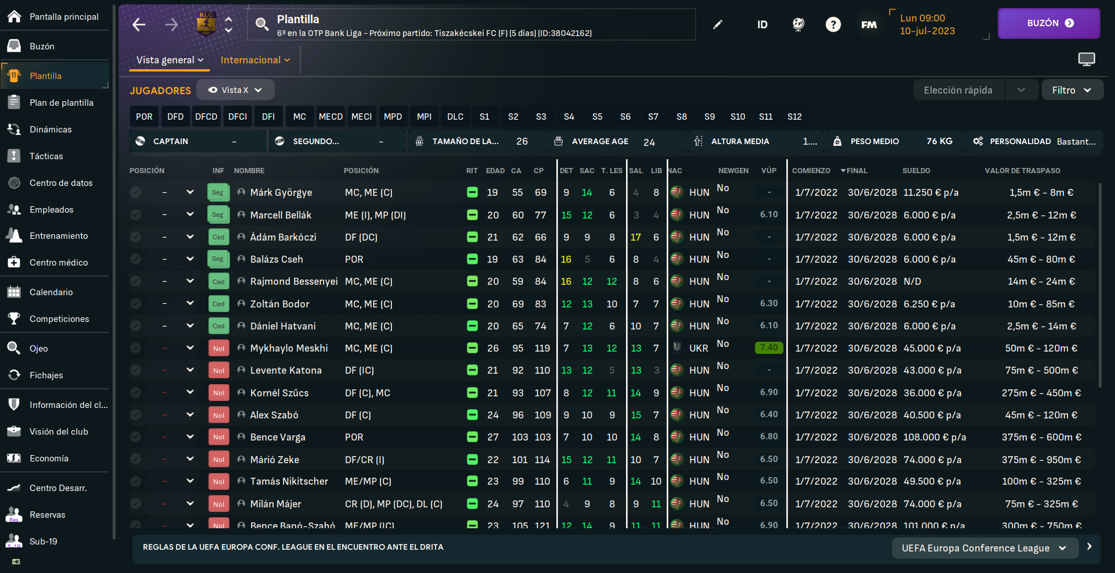Select the POR position filter button
The image size is (1115, 573).
tap(144, 117)
